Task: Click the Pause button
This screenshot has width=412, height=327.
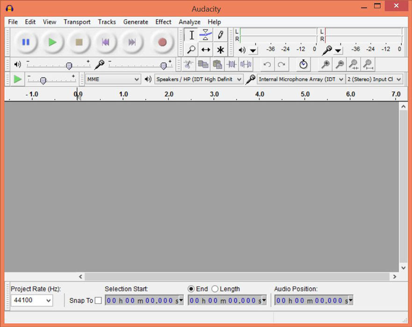Action: [x=26, y=42]
